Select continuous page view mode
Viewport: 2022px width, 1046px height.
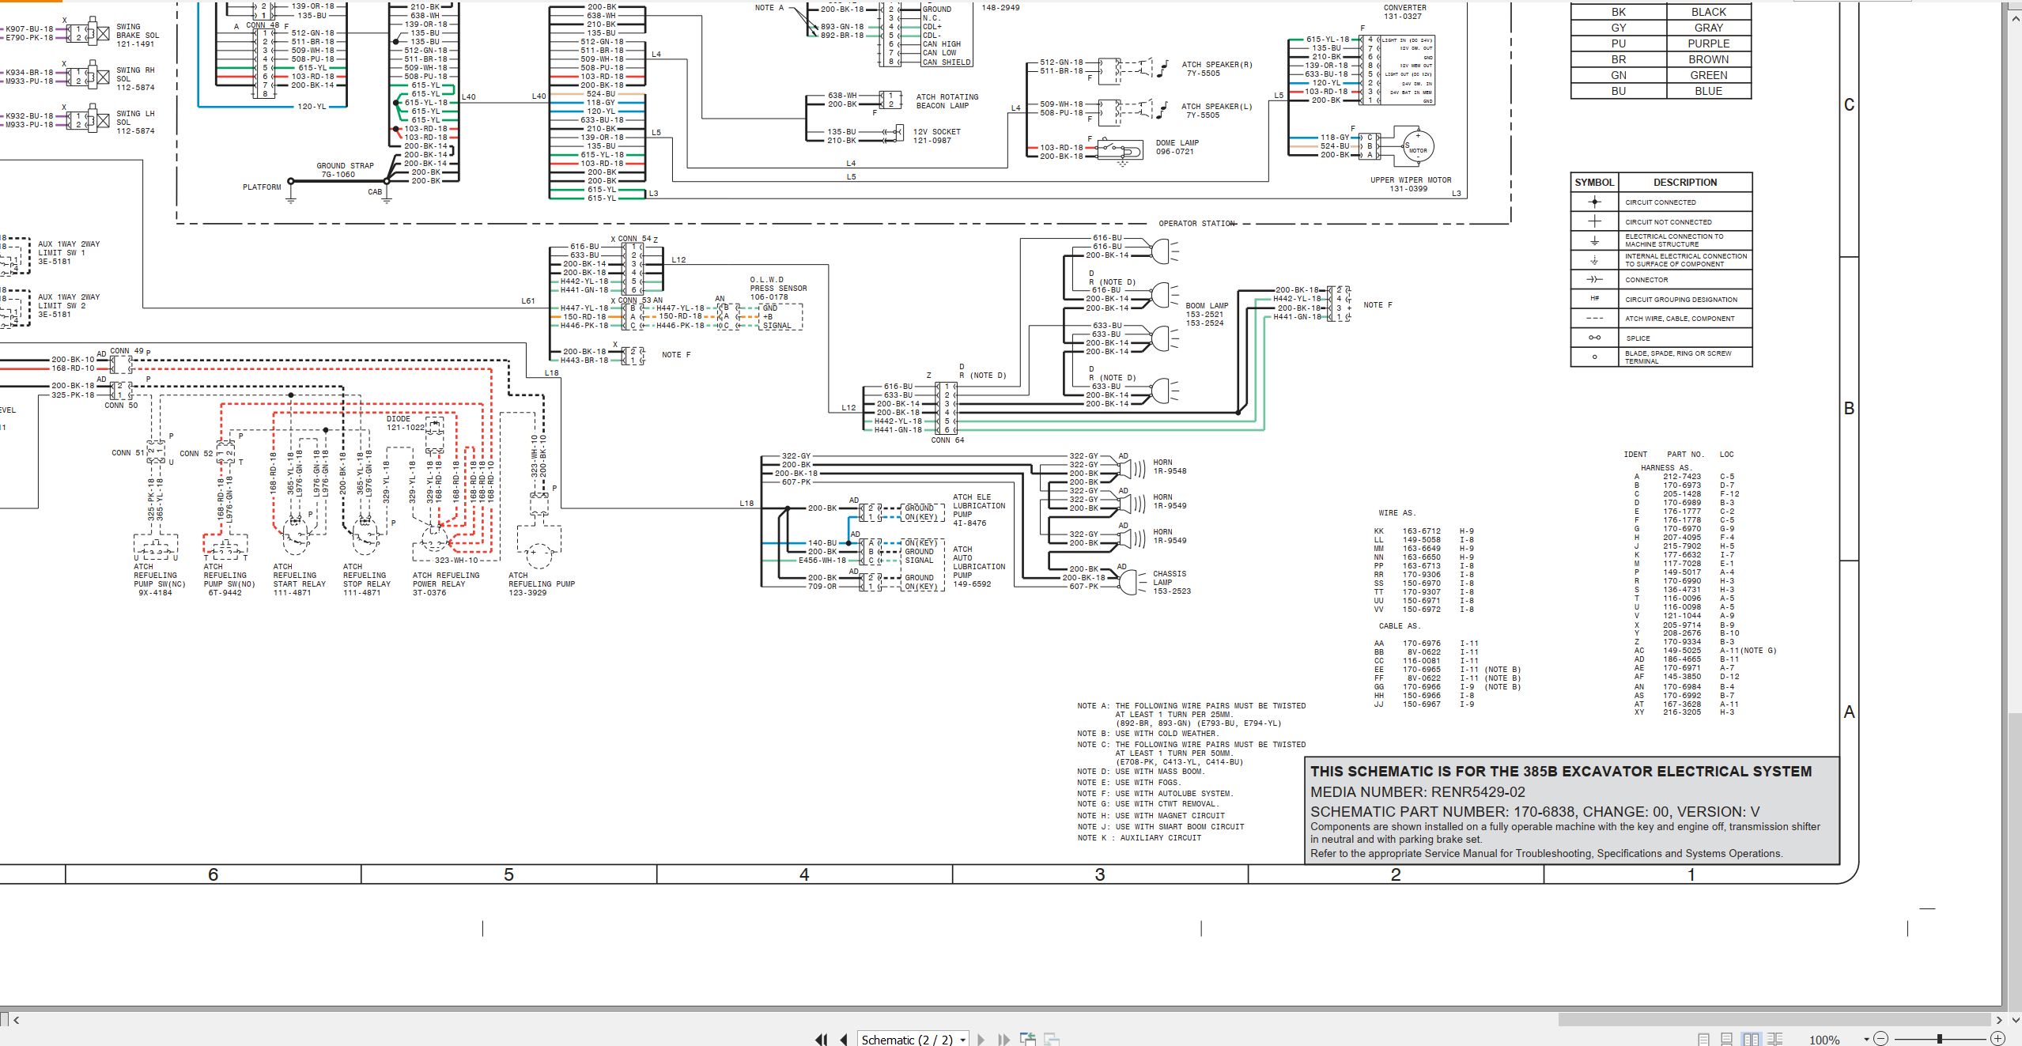[x=1727, y=1040]
